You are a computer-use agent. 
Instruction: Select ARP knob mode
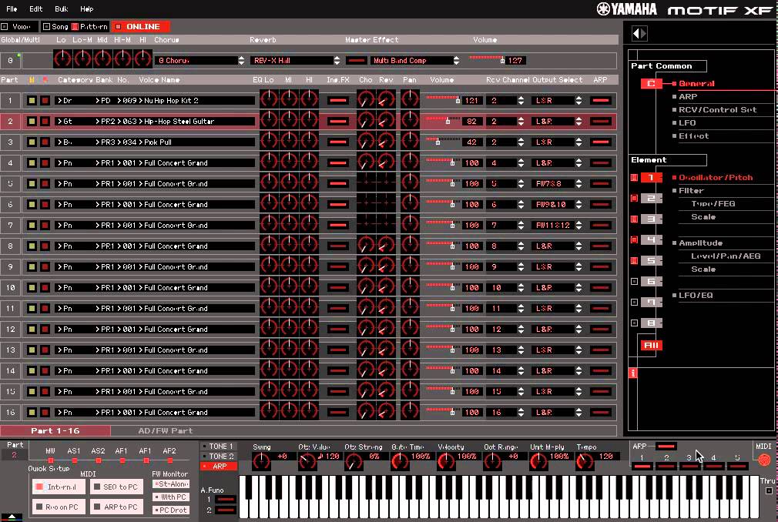219,466
